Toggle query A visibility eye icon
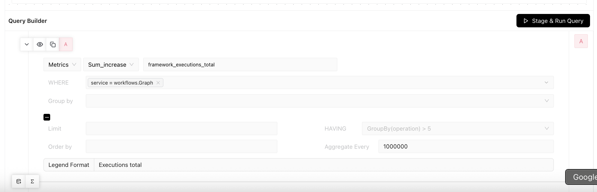 40,44
